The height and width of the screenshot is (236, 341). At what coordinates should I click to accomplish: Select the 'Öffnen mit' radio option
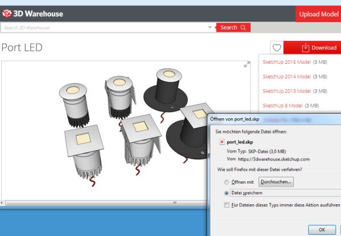227,181
